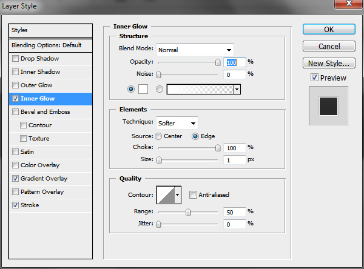The height and width of the screenshot is (269, 364).
Task: Enable the Bevel and Emboss checkbox
Action: point(15,111)
